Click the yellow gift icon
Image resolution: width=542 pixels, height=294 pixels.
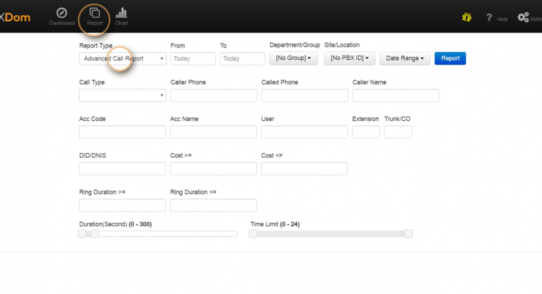466,17
